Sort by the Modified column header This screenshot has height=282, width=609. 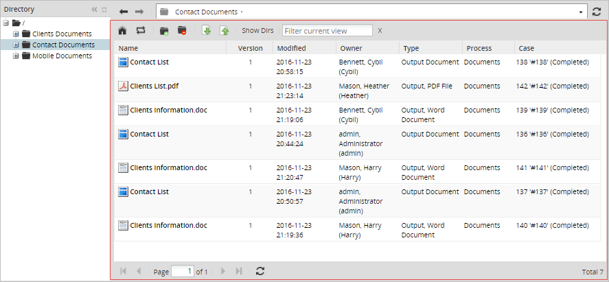(292, 49)
